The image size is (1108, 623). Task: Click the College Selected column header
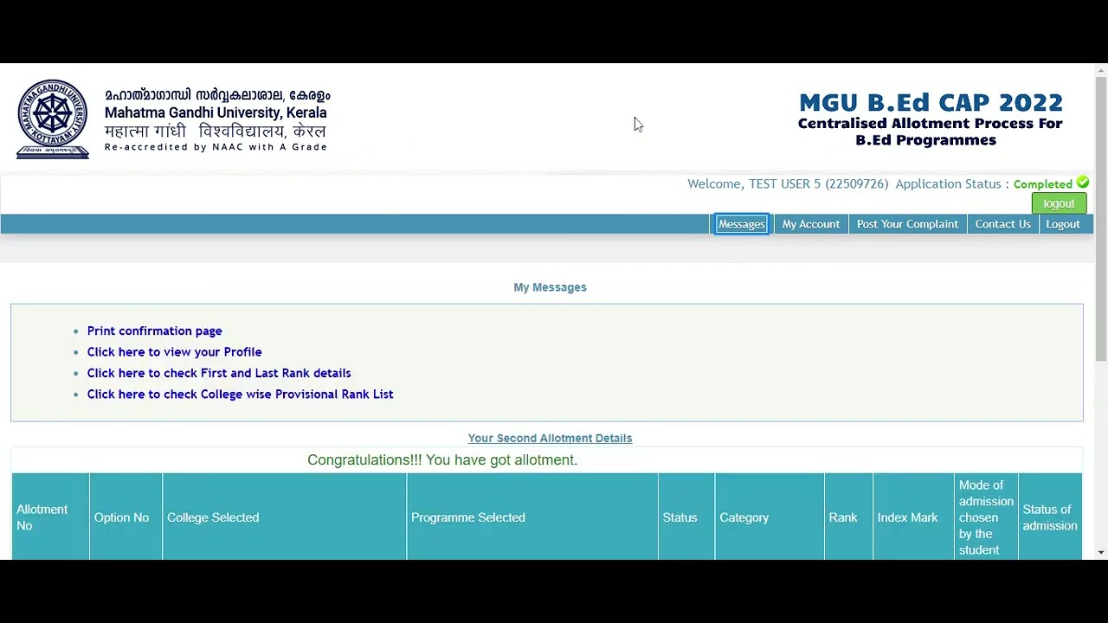point(284,517)
